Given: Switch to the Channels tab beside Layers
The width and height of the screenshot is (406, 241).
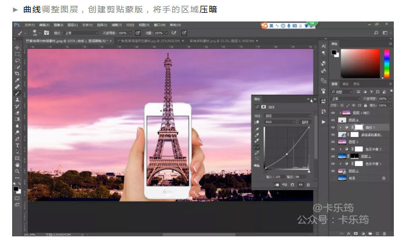Looking at the screenshot, I should tap(346, 84).
